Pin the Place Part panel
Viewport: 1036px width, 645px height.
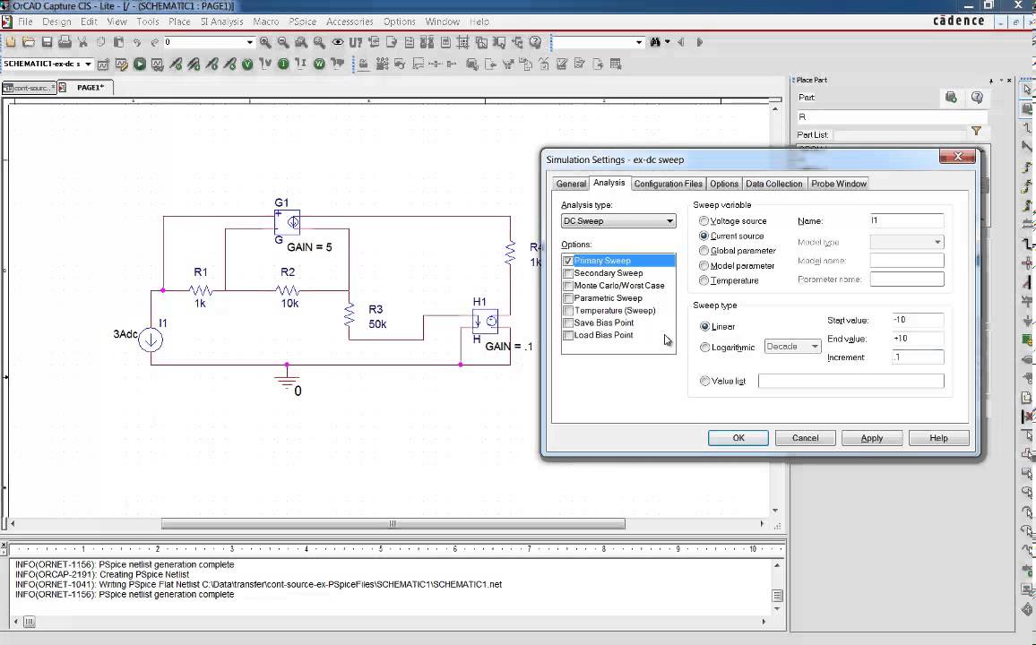[x=990, y=81]
